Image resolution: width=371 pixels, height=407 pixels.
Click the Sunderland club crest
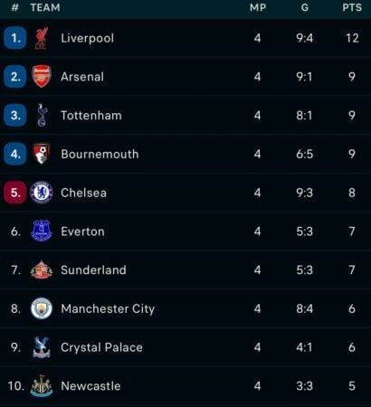pos(42,270)
